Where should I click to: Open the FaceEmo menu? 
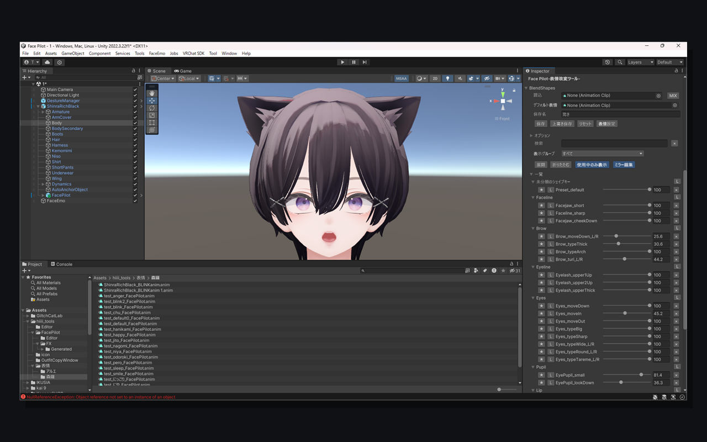[157, 54]
